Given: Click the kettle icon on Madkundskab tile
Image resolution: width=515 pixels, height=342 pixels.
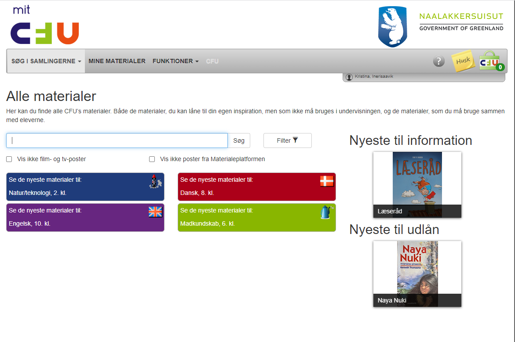Looking at the screenshot, I should (325, 212).
